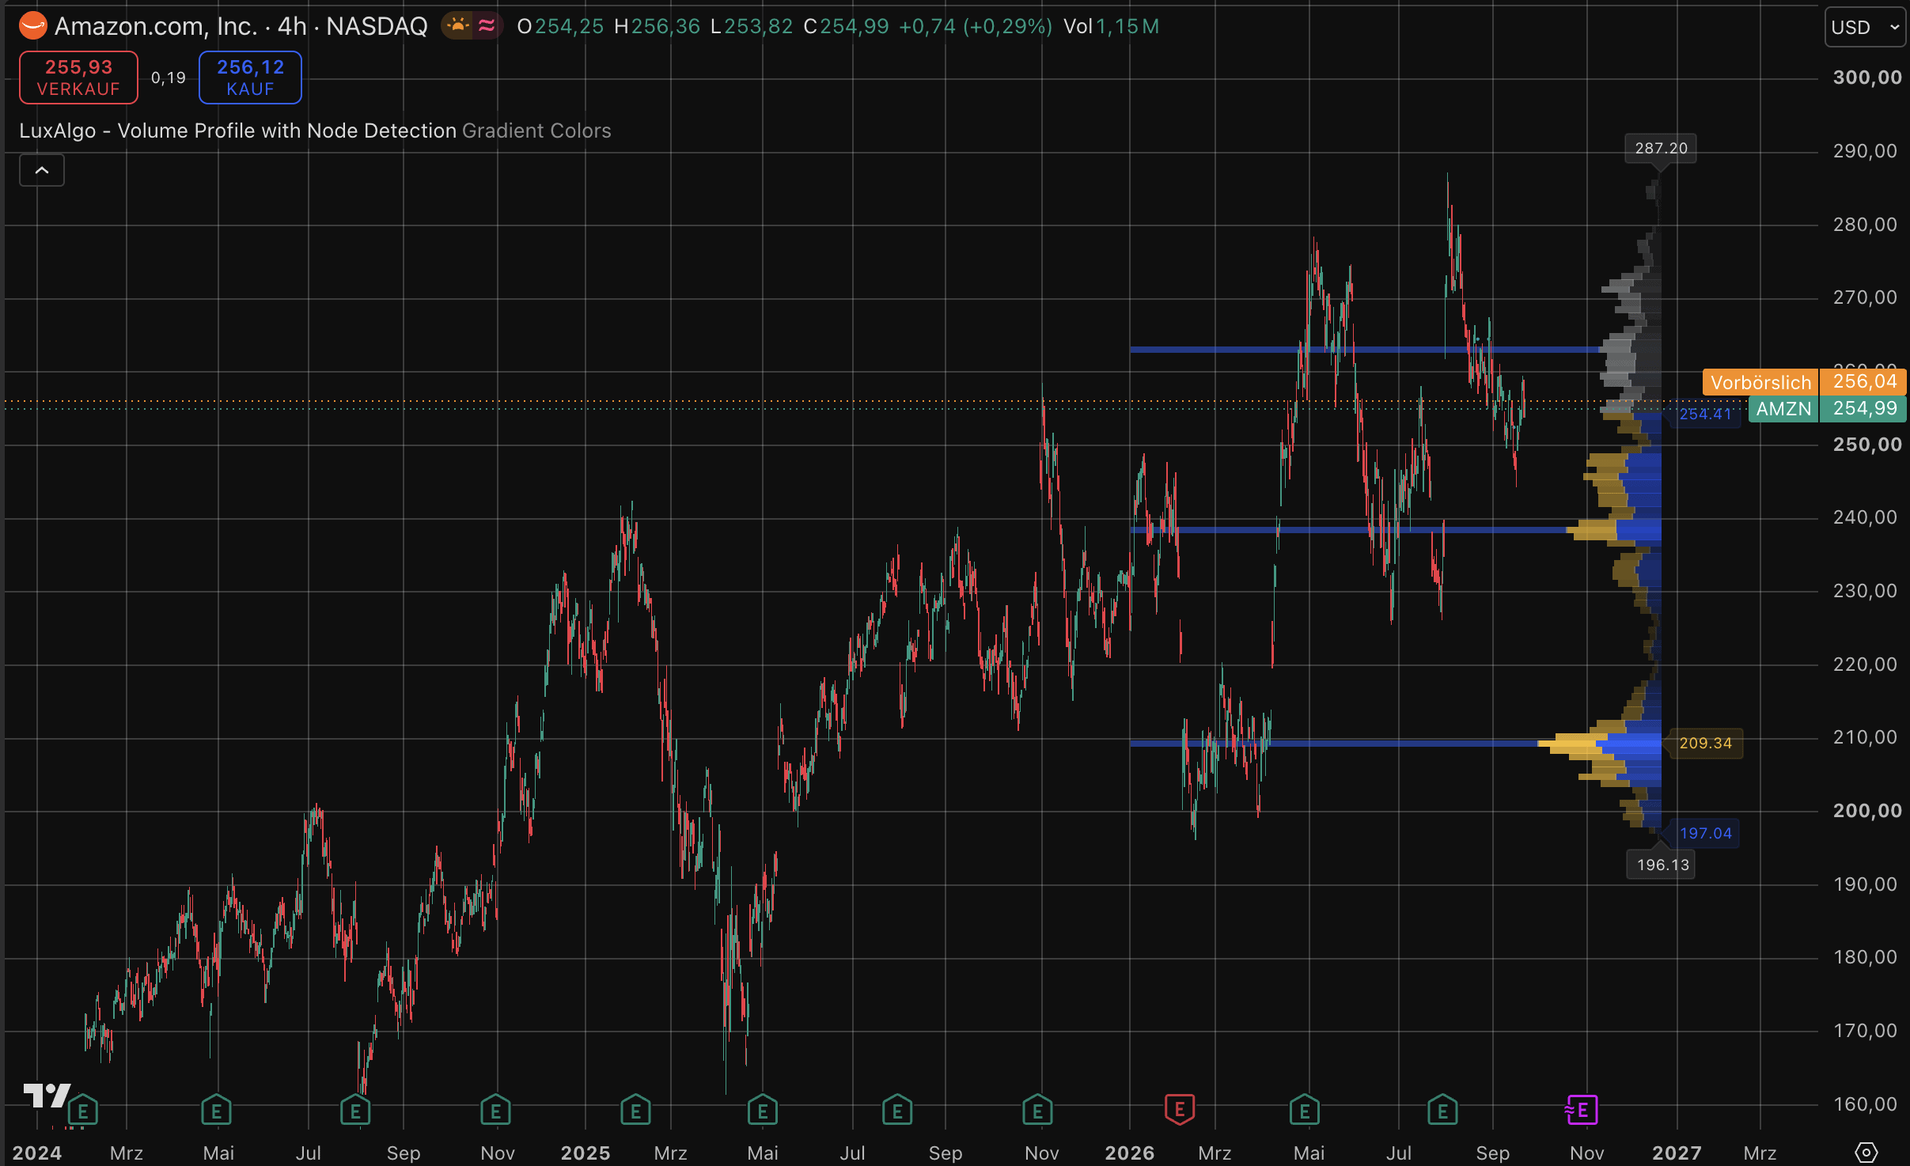
Task: Open the red earnings marker in early 2026
Action: point(1180,1110)
